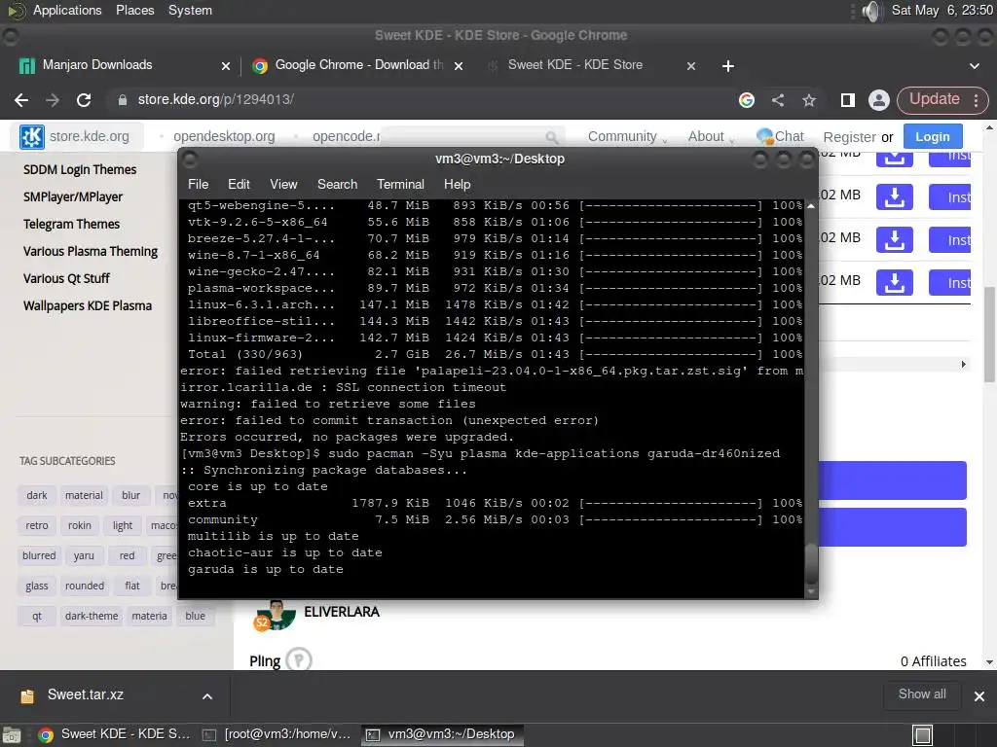
Task: Click the Pling circle icon
Action: coord(299,660)
